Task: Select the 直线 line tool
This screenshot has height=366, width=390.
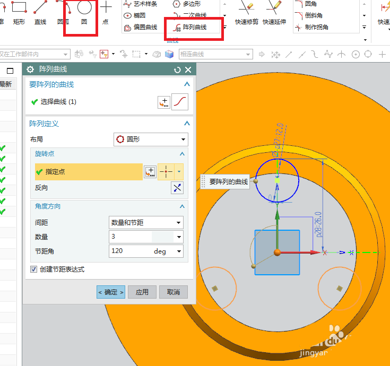Action: click(x=40, y=13)
